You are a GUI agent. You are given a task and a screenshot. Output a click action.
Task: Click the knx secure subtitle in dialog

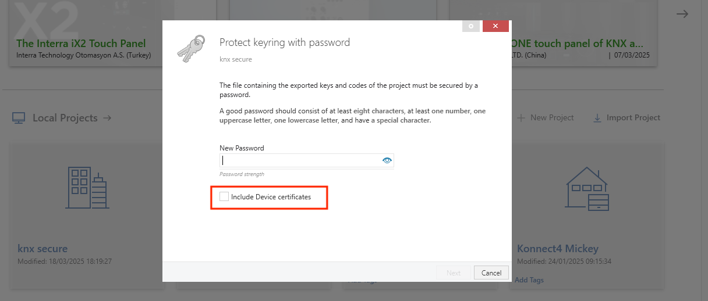point(236,59)
